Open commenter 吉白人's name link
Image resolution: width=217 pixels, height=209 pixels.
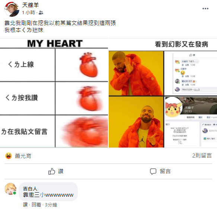(x=30, y=189)
